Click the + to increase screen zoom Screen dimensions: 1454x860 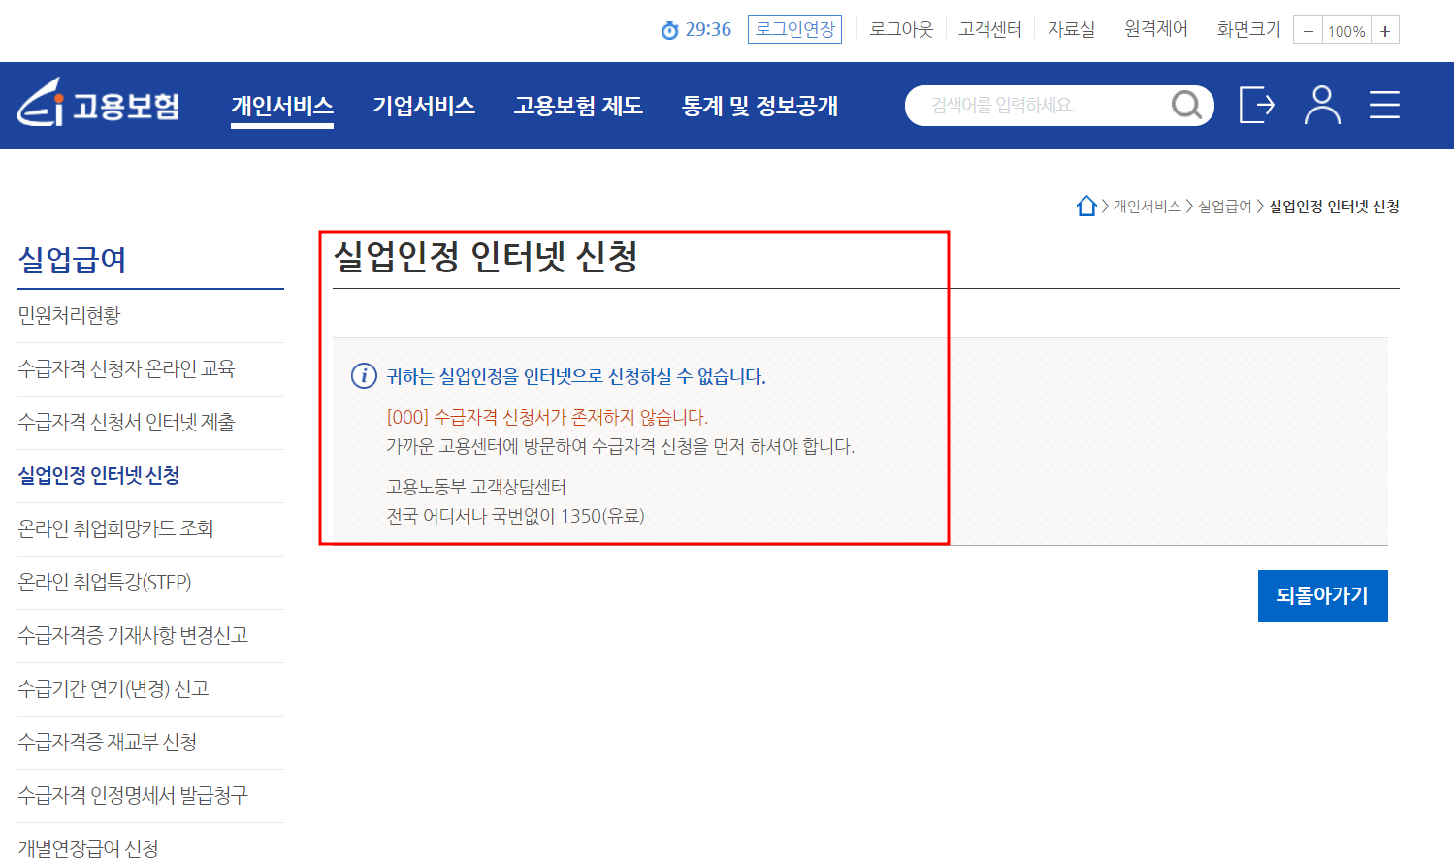pos(1384,30)
